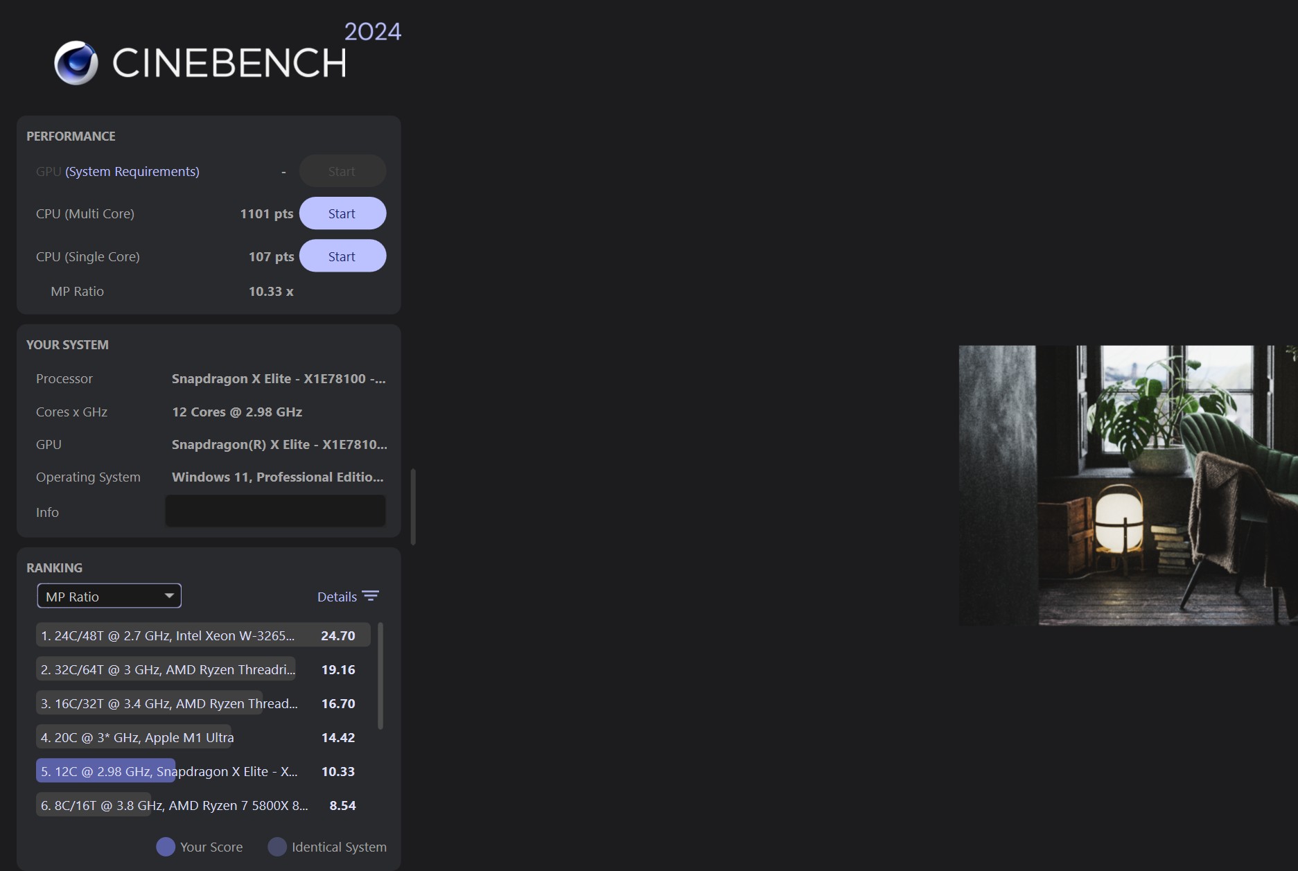
Task: Open the System Requirements link
Action: pos(132,171)
